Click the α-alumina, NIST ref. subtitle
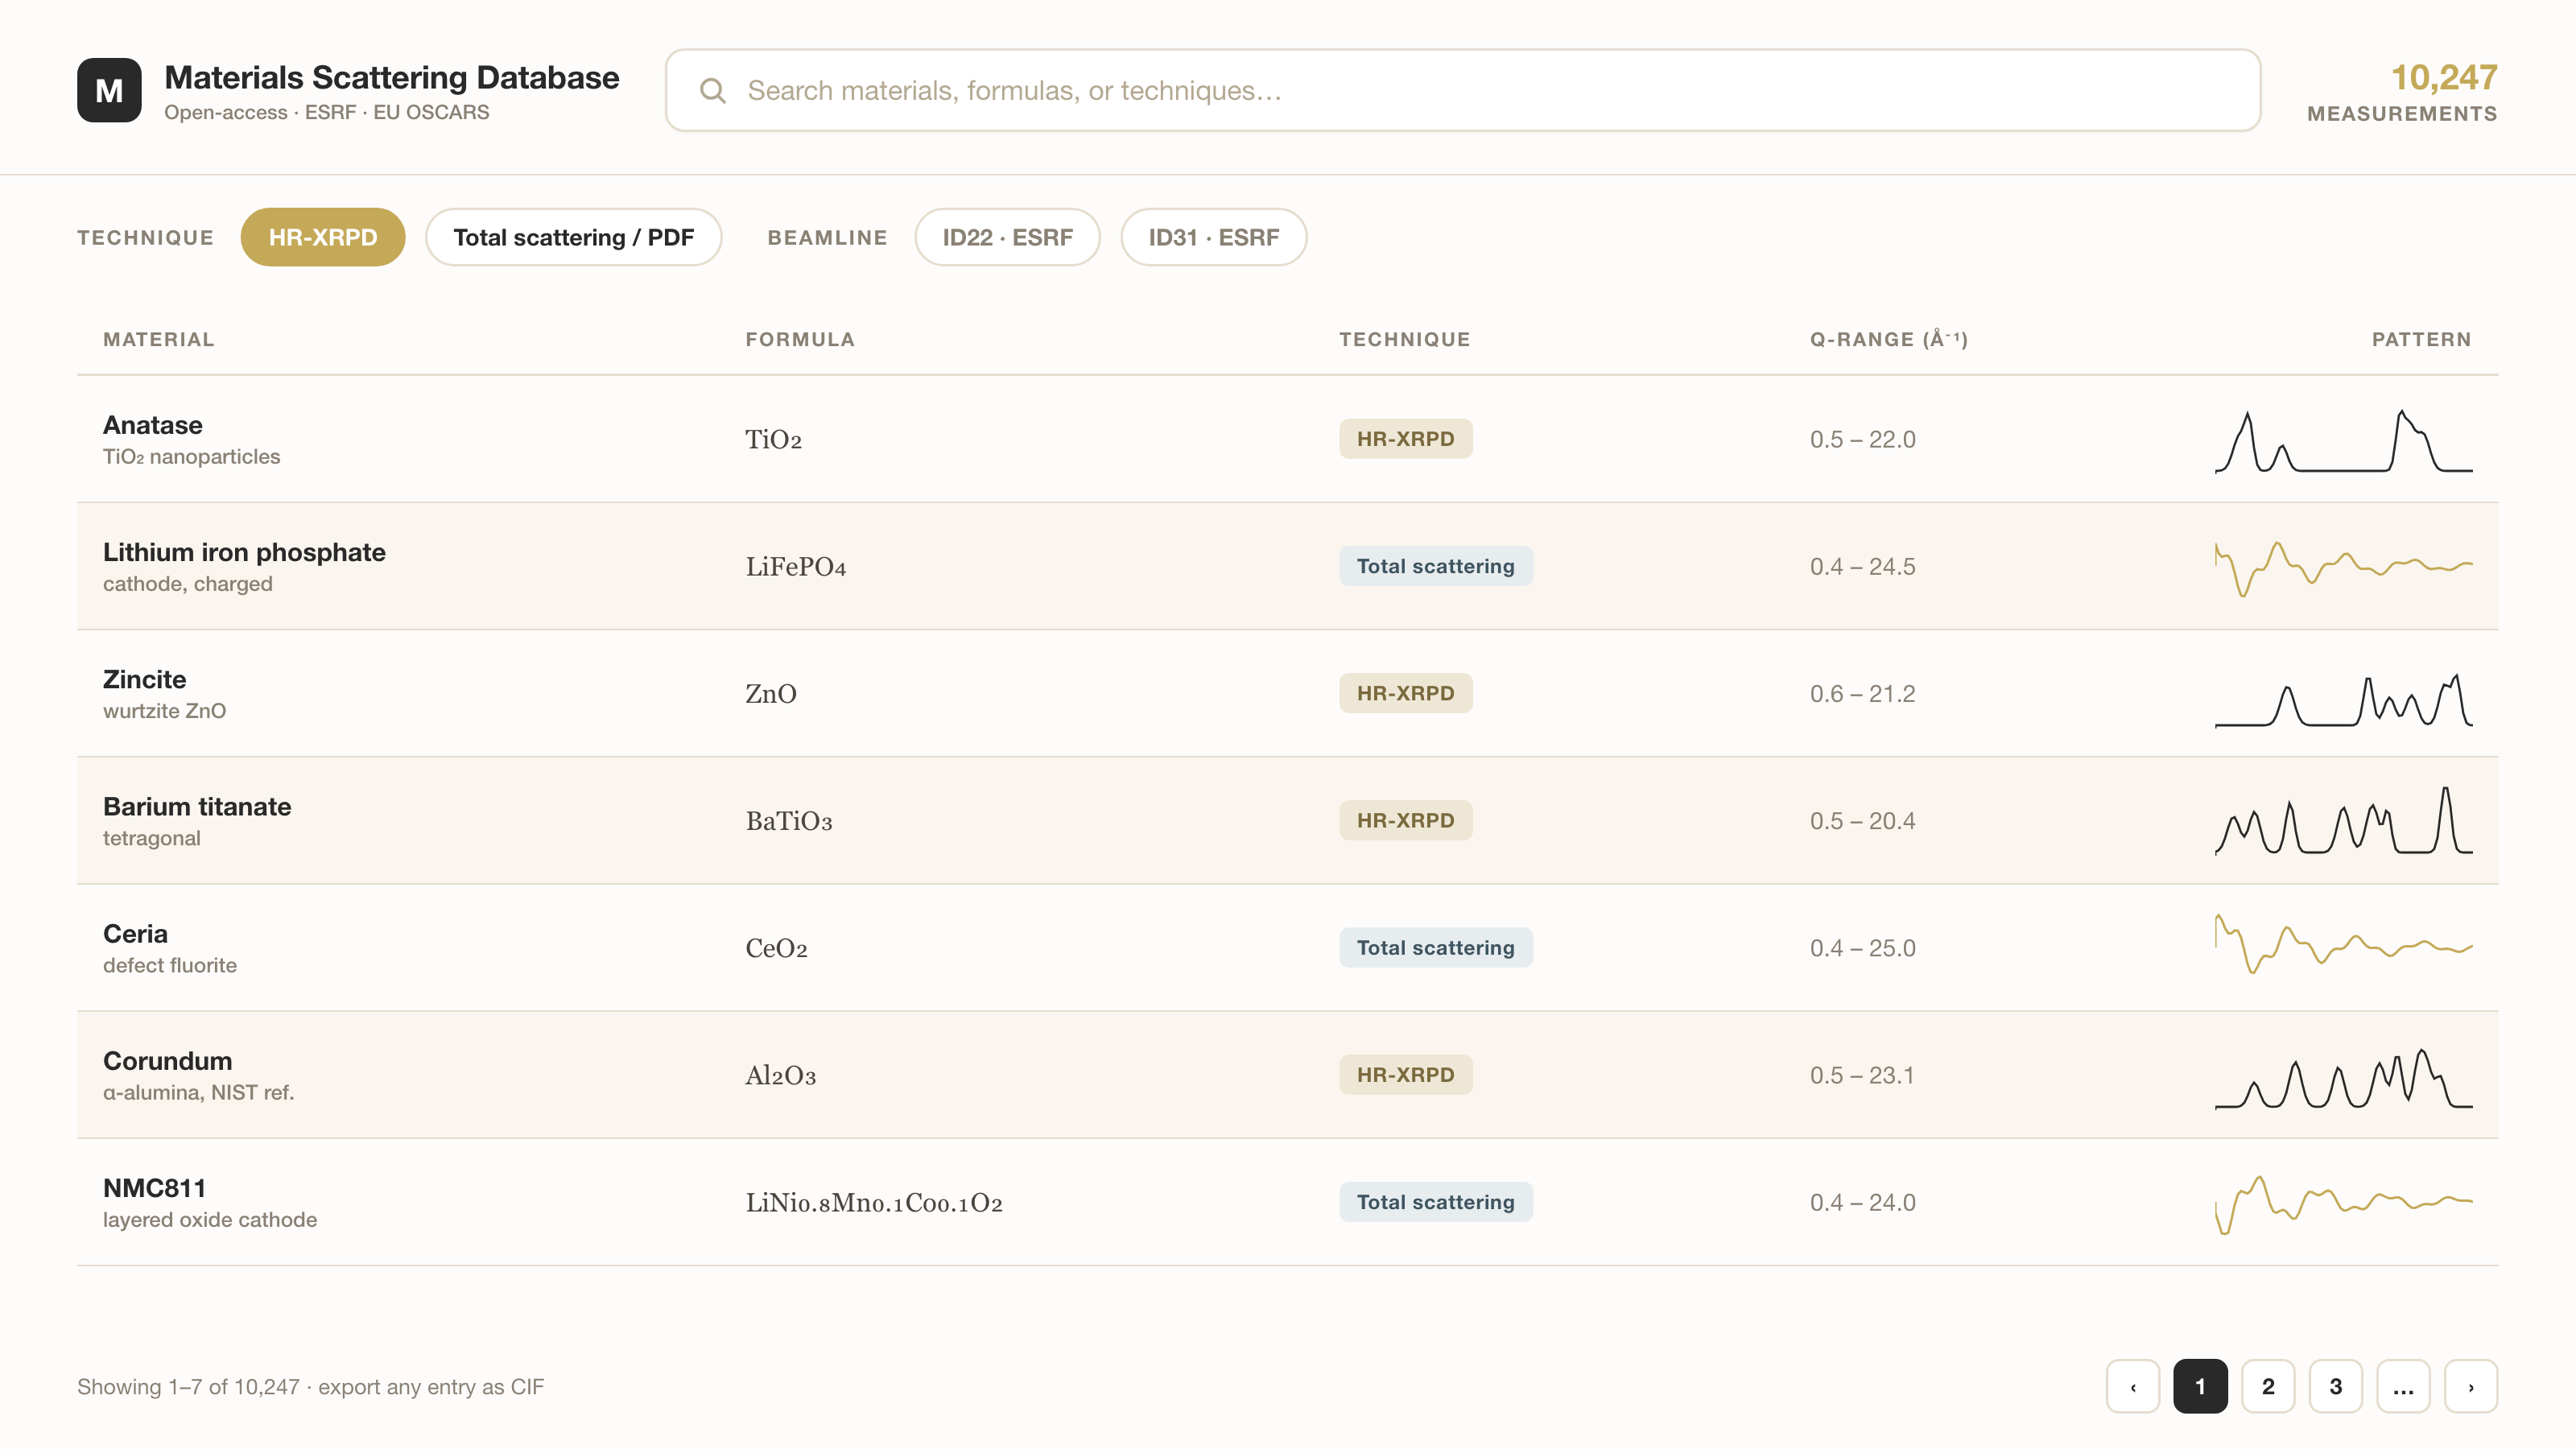Screen dimensions: 2576x1449 (x=198, y=1092)
